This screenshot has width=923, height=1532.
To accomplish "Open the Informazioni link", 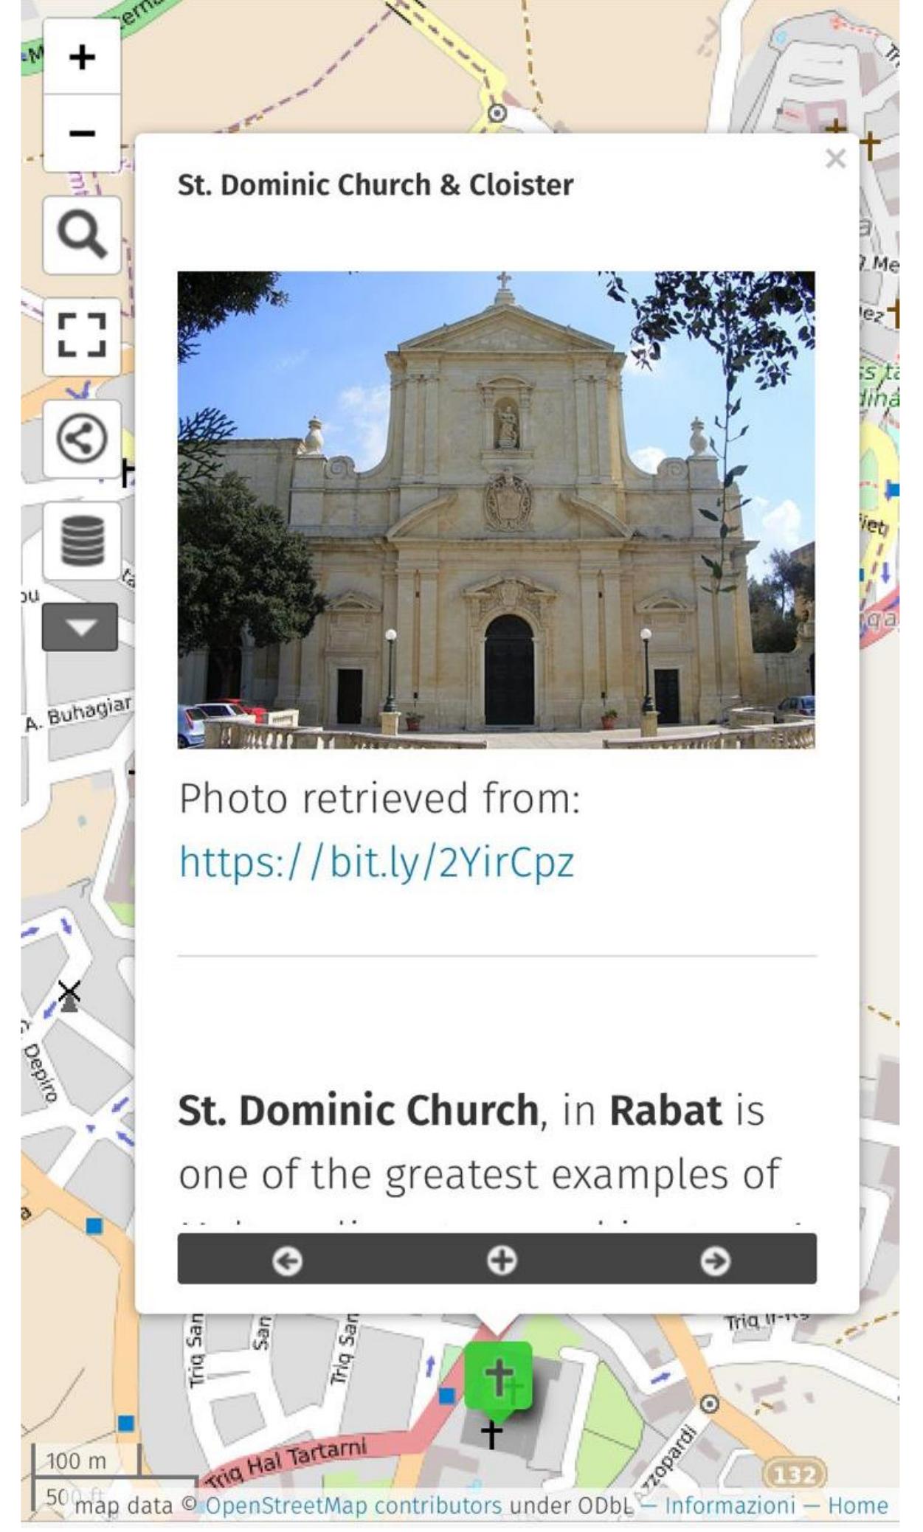I will point(730,1505).
